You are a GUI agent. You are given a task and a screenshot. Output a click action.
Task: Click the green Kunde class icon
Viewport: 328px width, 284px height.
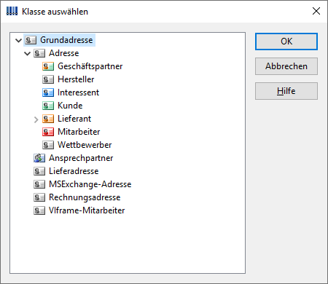pos(48,106)
